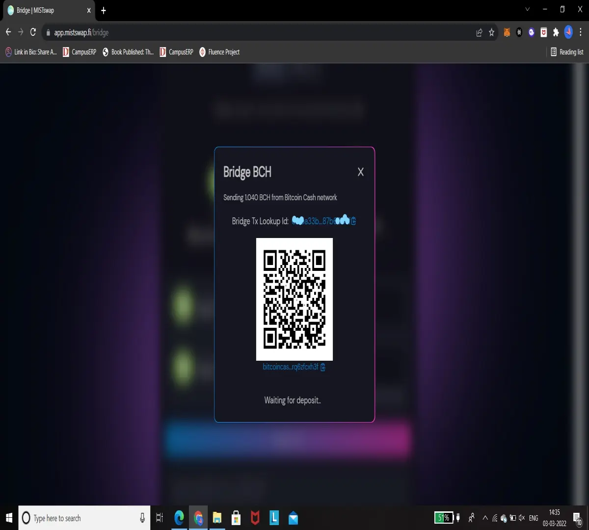Click the deposit QR code image
The height and width of the screenshot is (530, 589).
pyautogui.click(x=294, y=299)
